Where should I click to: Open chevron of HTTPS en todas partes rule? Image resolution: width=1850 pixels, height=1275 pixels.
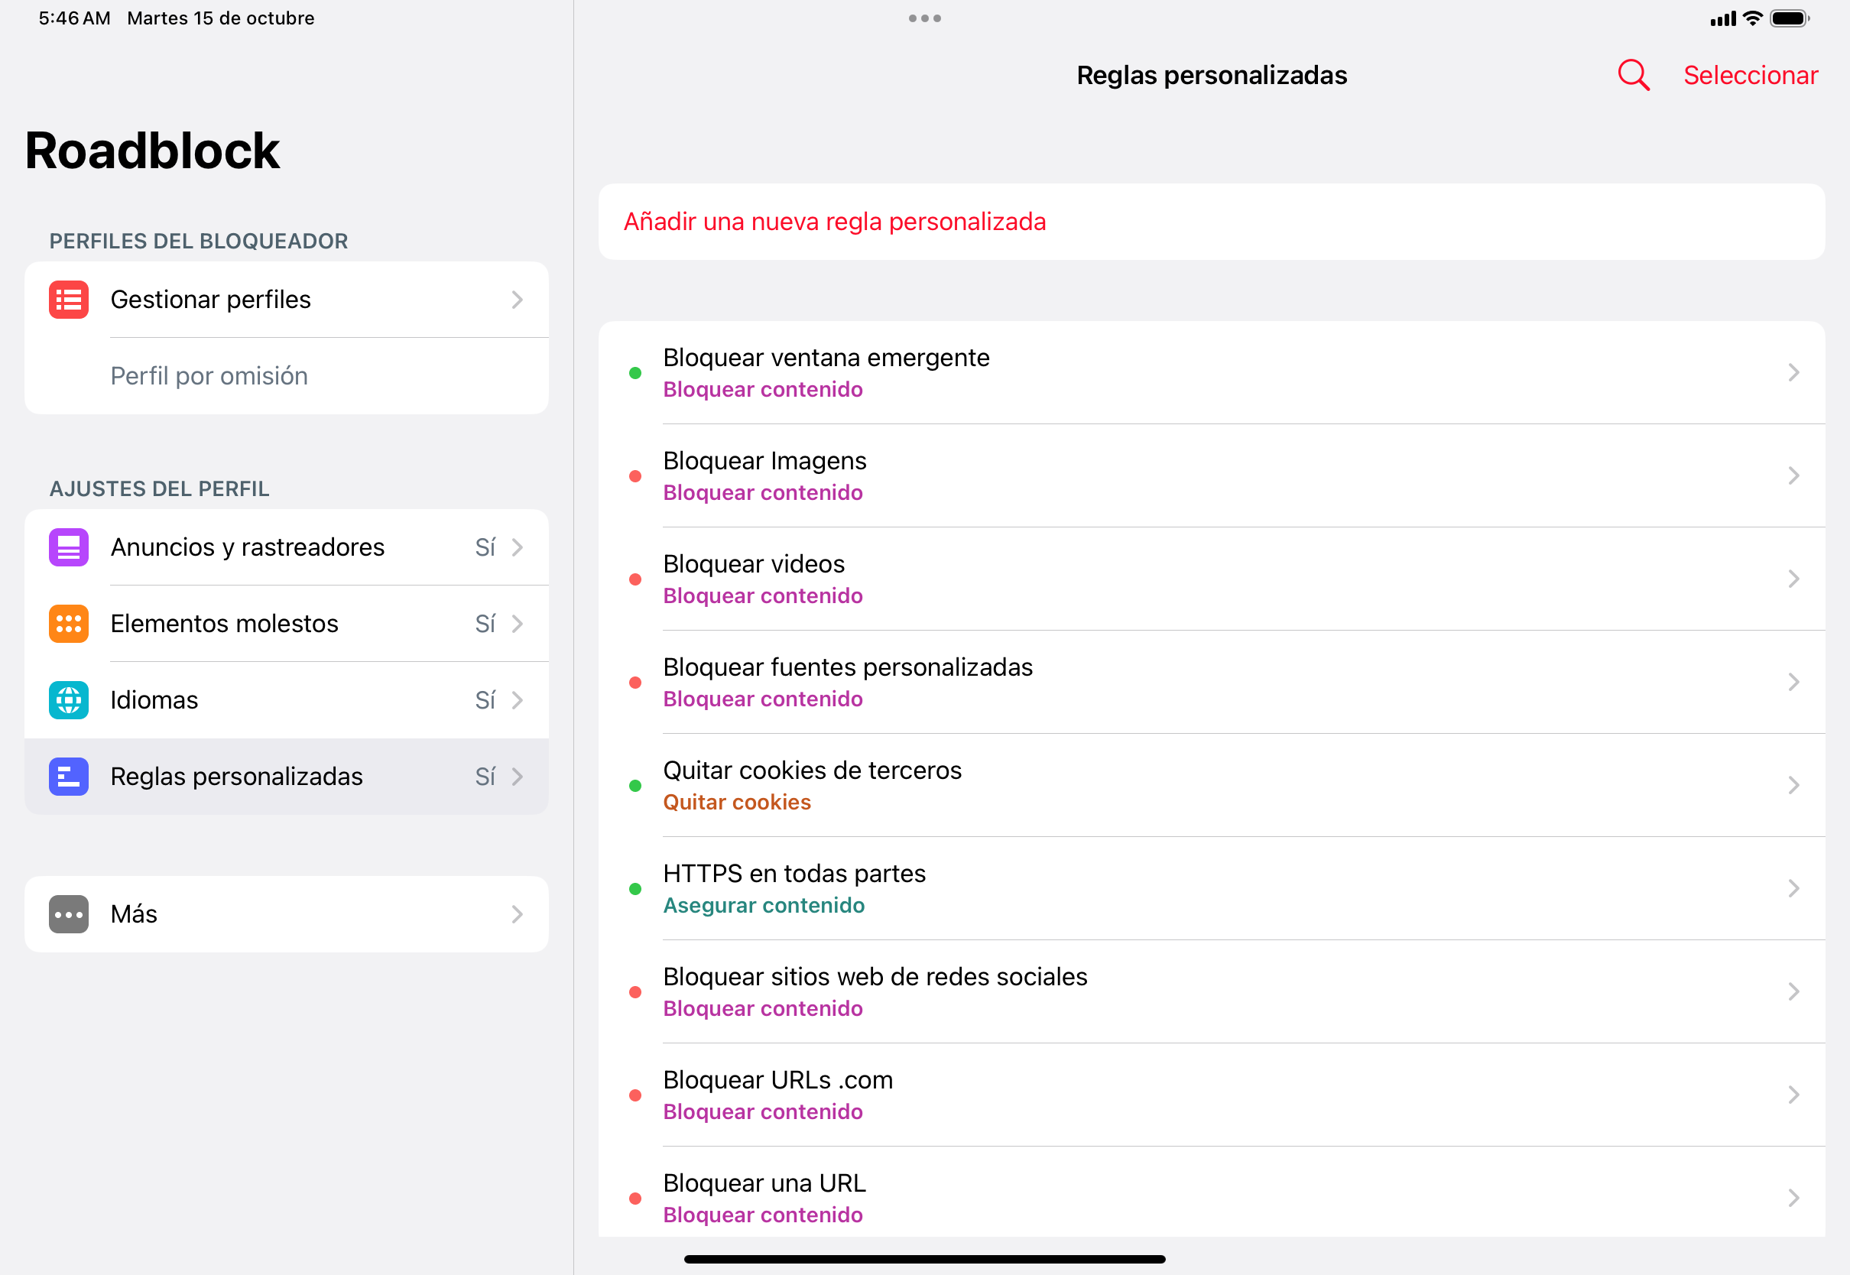(1793, 888)
